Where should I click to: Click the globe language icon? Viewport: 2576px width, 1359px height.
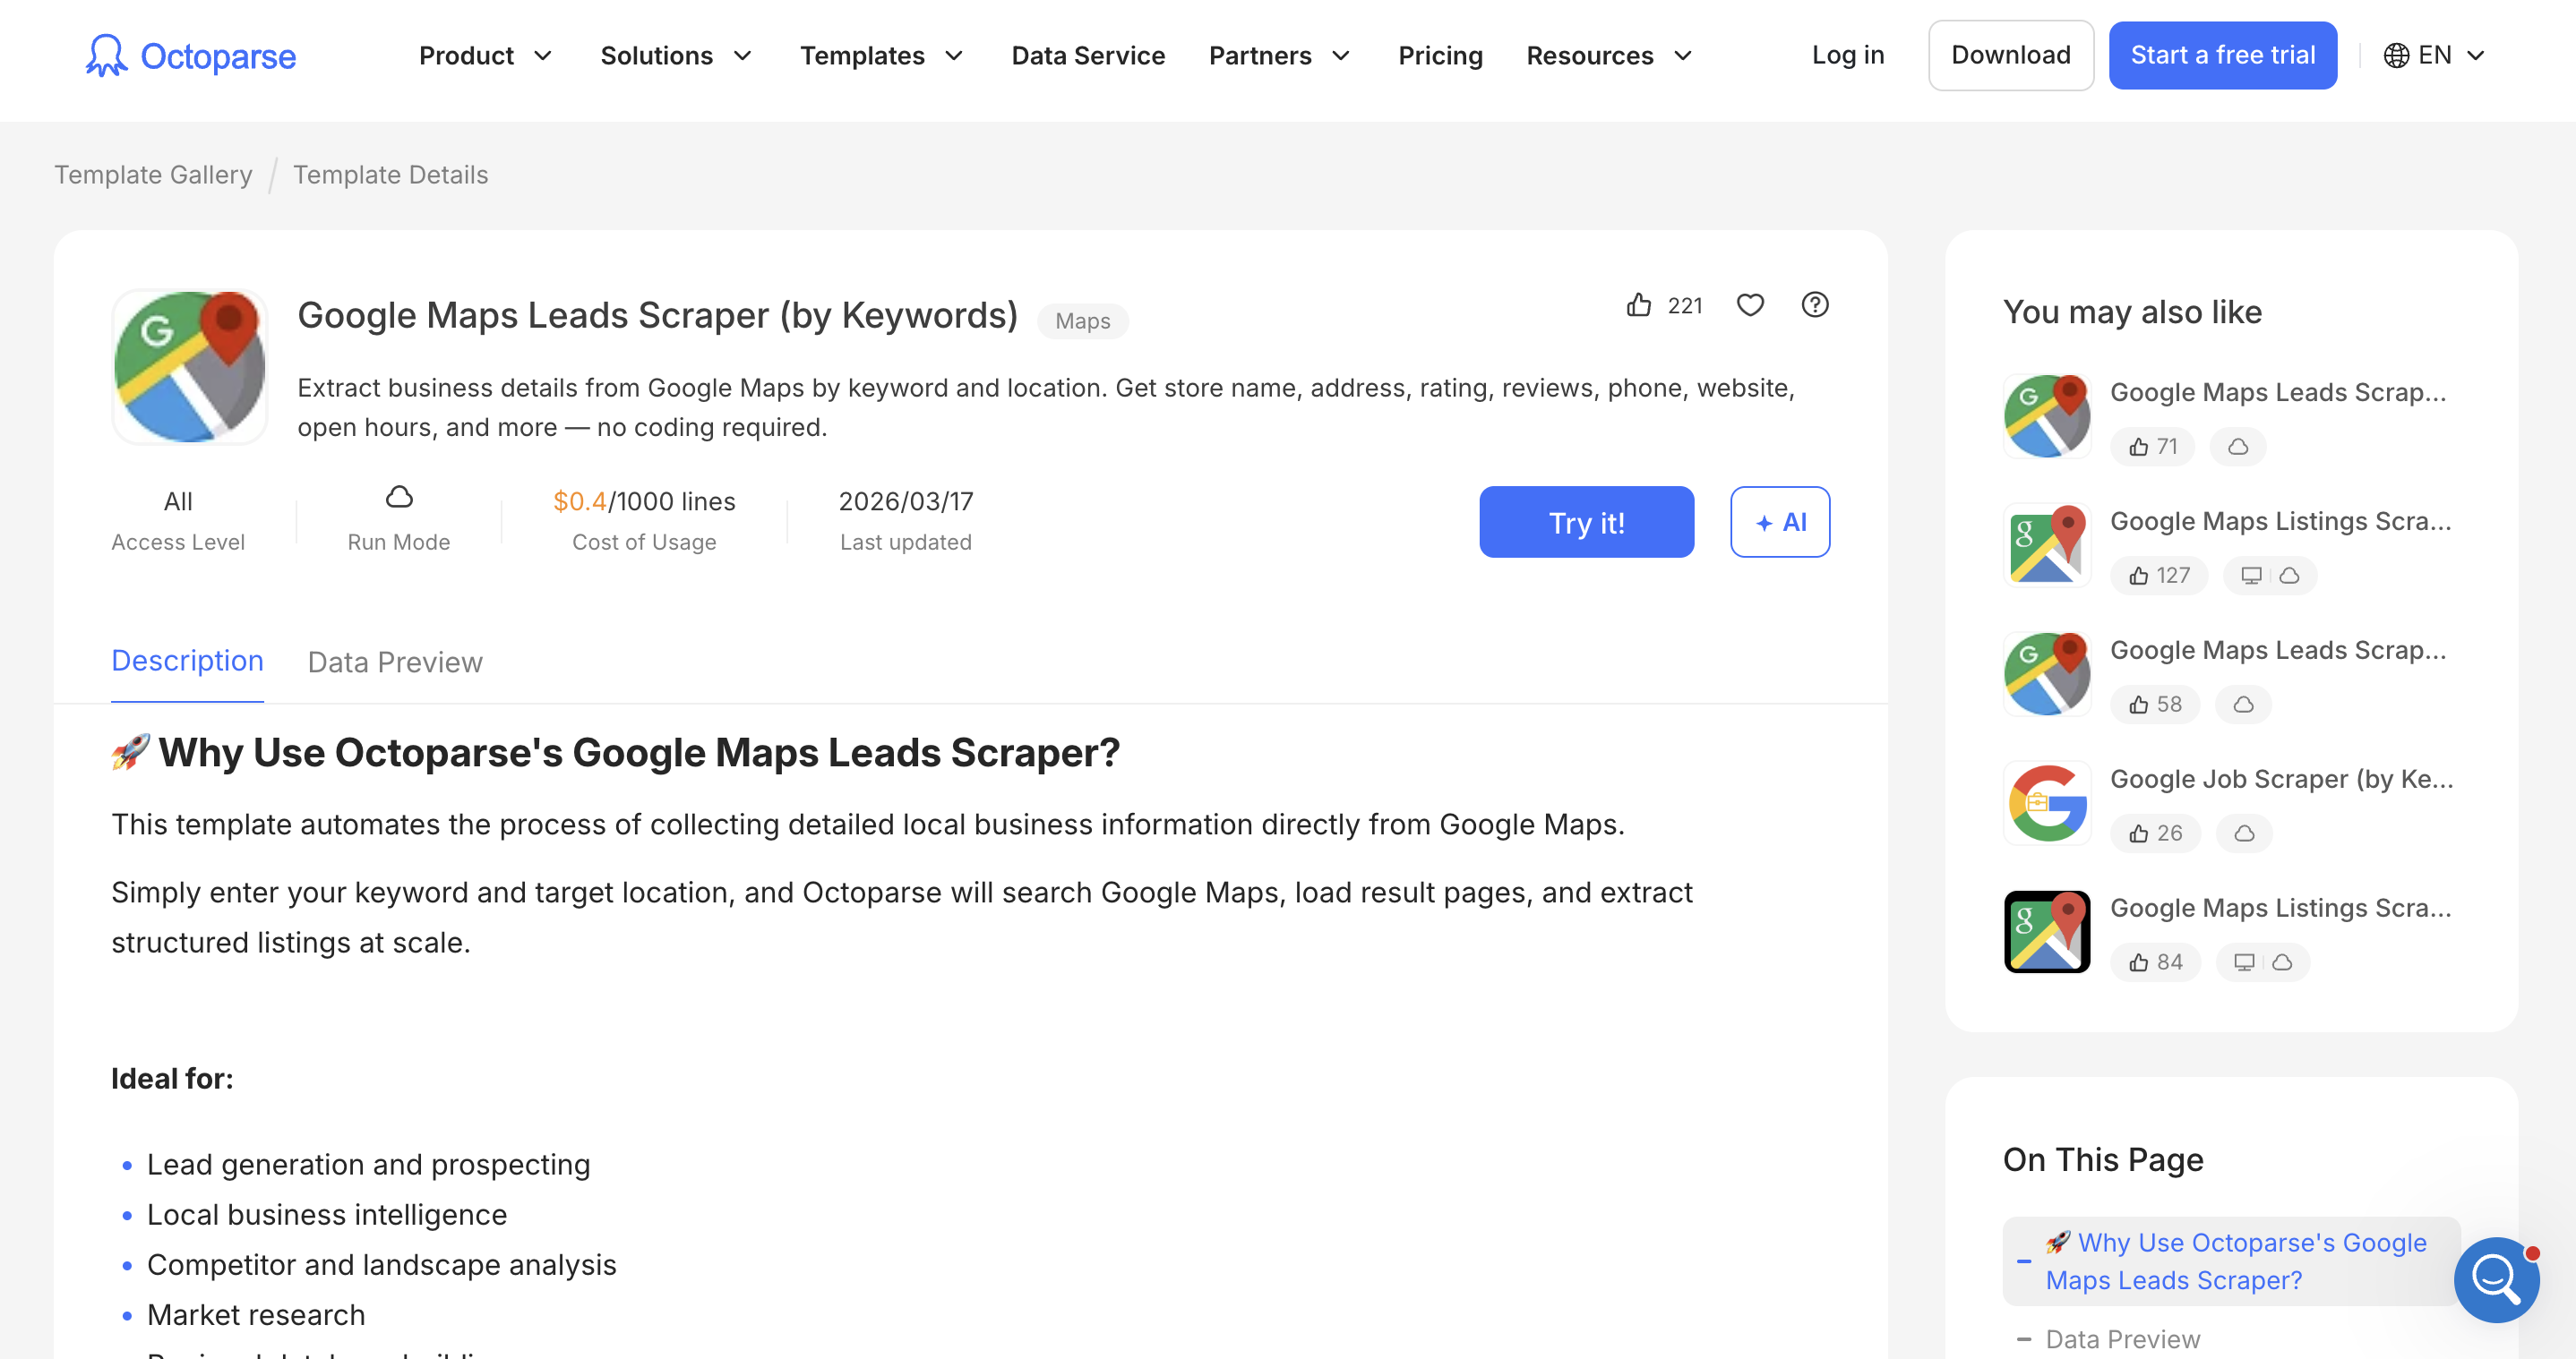click(x=2396, y=56)
